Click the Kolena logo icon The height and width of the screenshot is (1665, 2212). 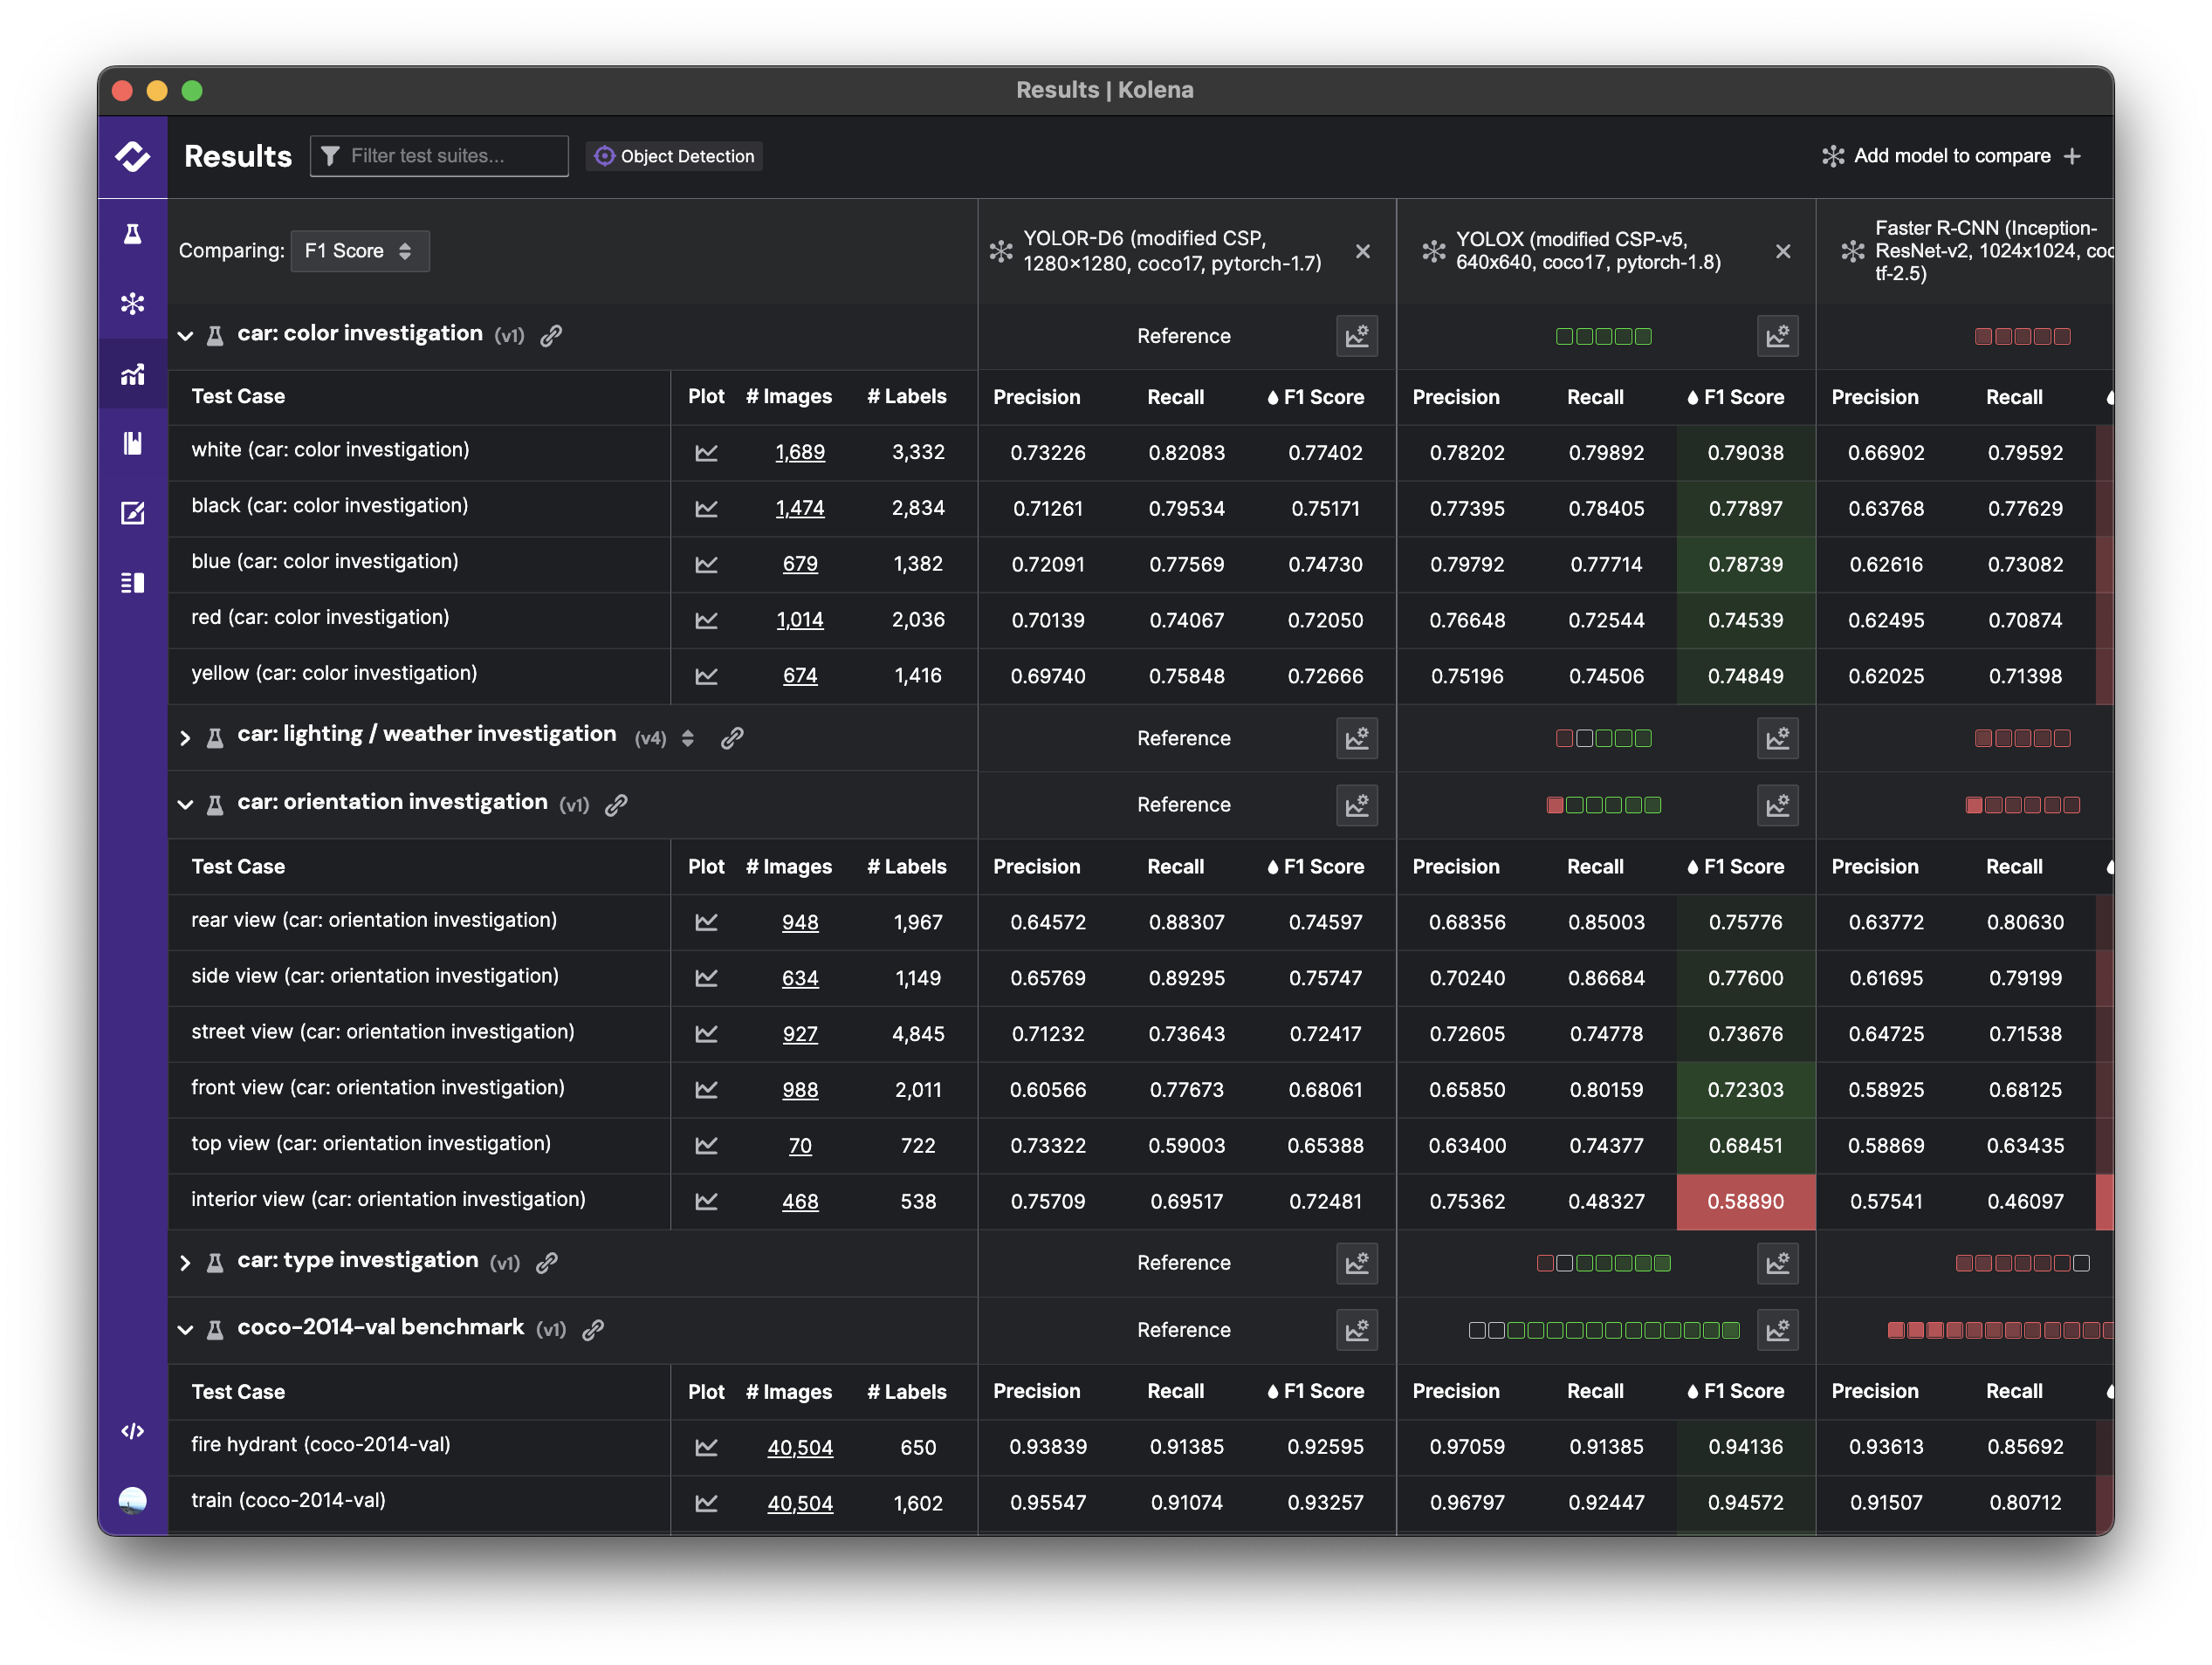(x=132, y=157)
